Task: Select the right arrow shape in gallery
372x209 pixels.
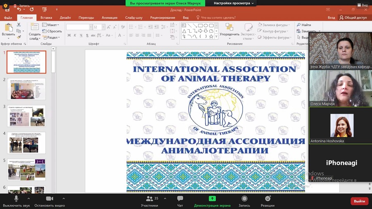Action: tap(200, 31)
